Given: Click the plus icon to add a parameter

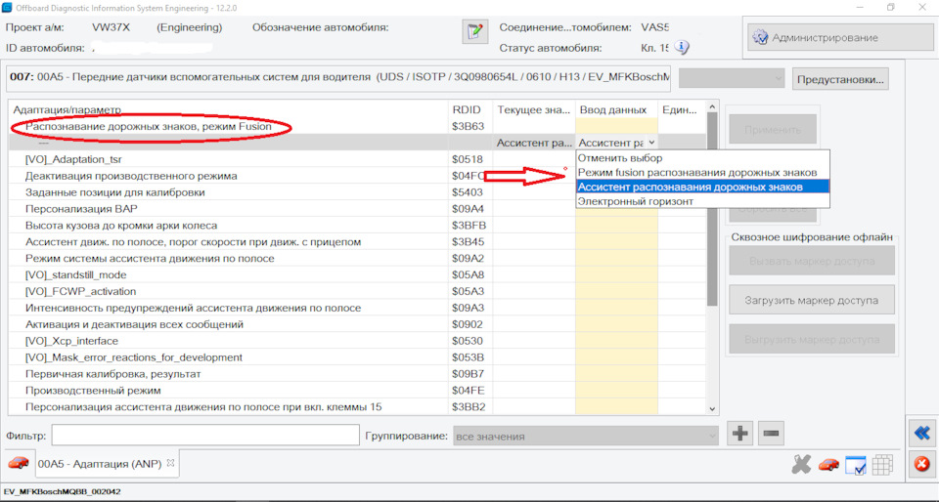Looking at the screenshot, I should coord(740,434).
